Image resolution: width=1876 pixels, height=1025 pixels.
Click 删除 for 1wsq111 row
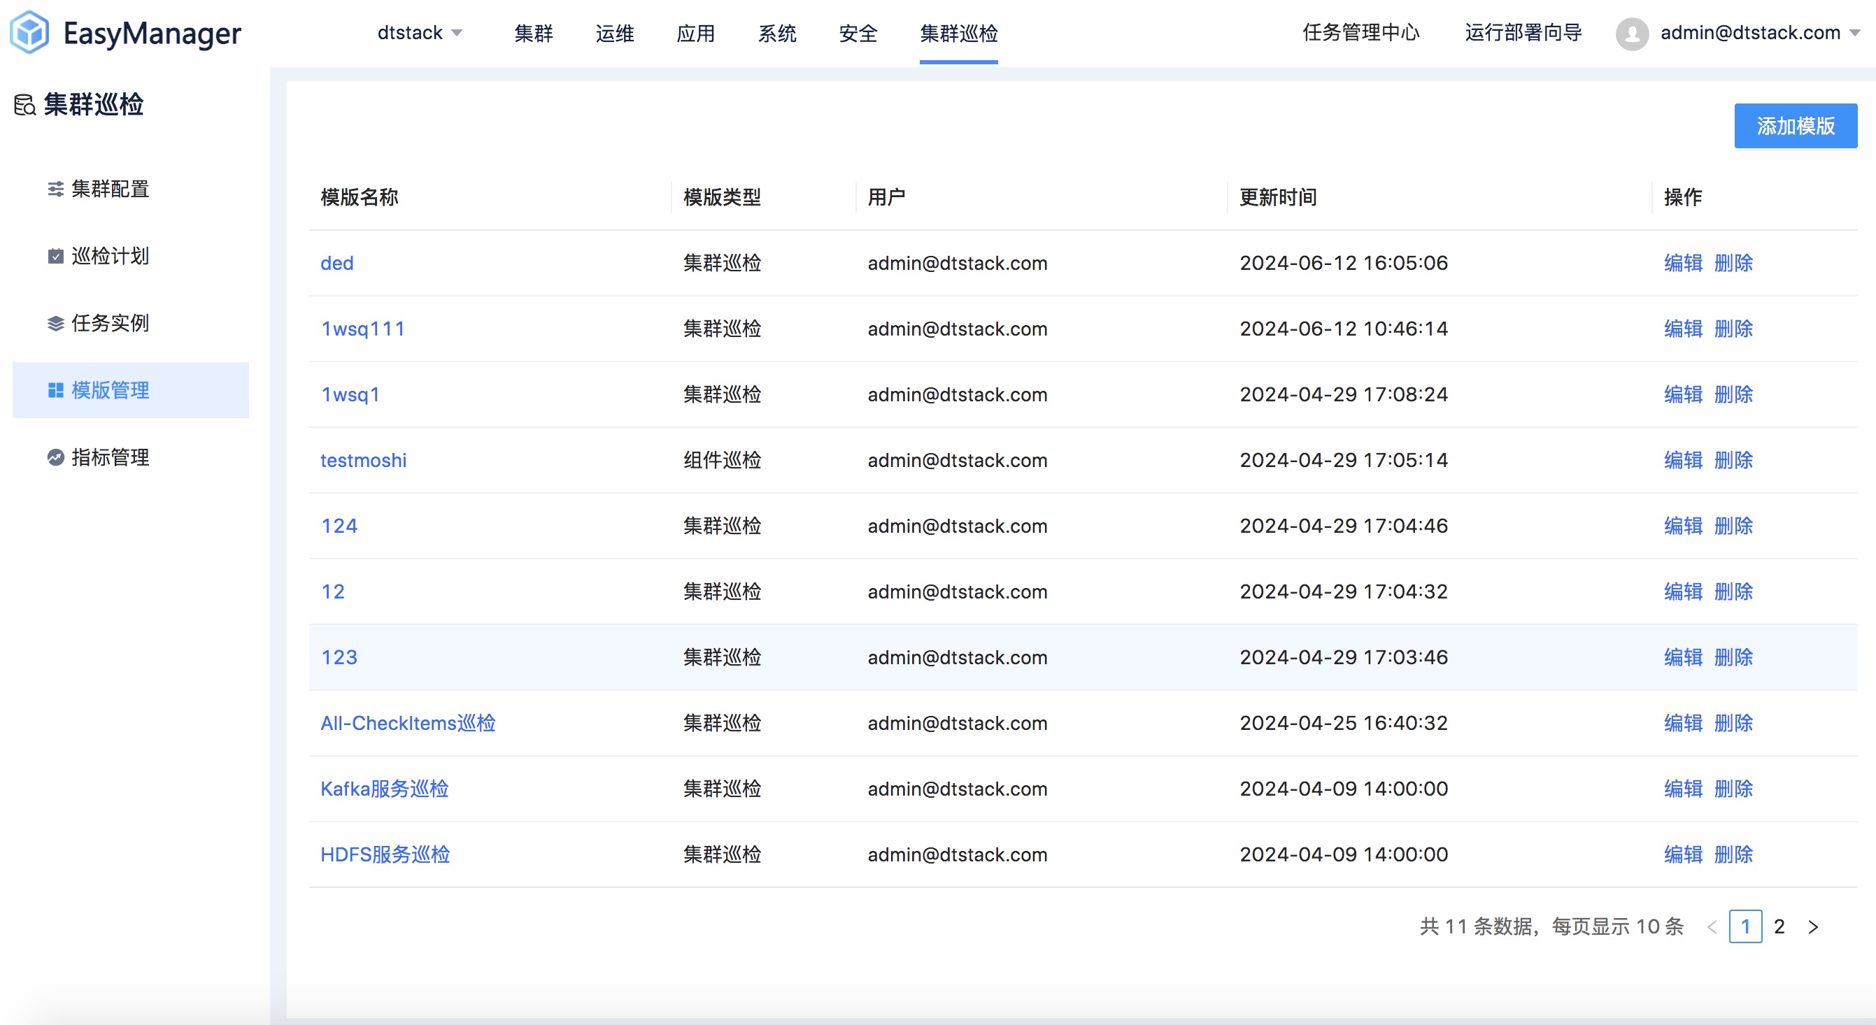pyautogui.click(x=1733, y=329)
